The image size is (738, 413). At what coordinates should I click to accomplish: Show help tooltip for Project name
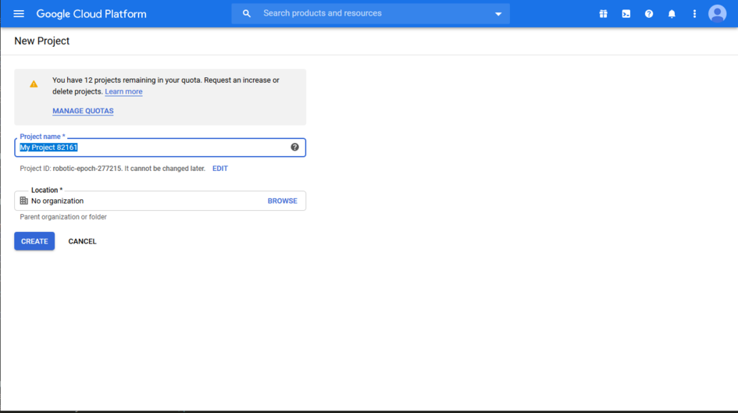[x=294, y=148]
